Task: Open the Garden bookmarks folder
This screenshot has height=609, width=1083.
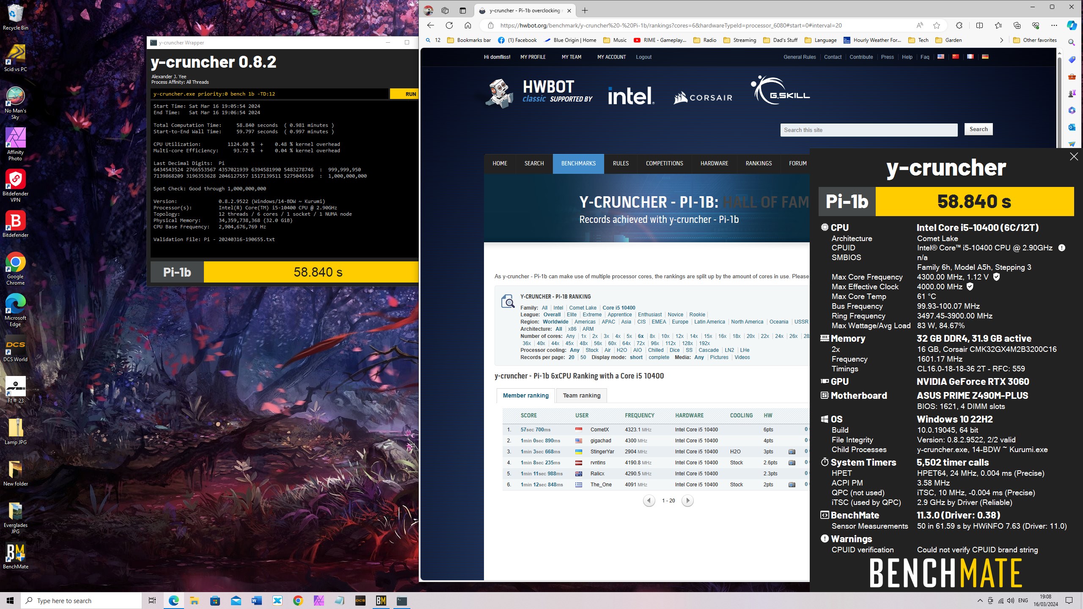Action: tap(948, 40)
